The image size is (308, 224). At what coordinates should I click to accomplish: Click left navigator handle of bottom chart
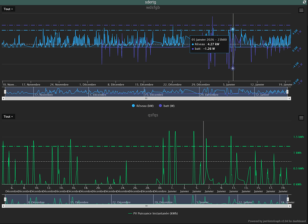click(5, 199)
